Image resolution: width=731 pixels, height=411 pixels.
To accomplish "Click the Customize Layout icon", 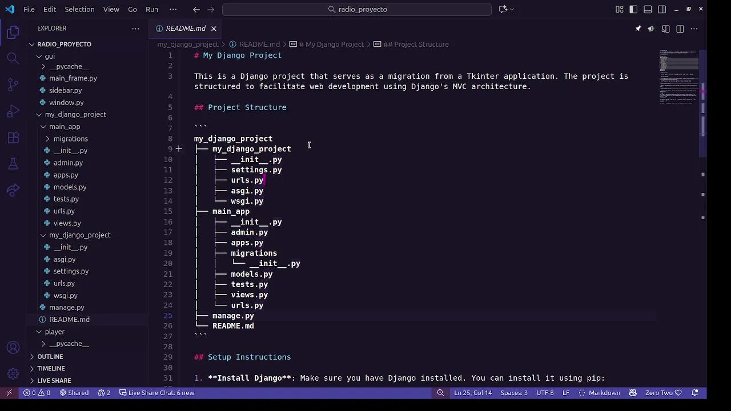I will [620, 9].
